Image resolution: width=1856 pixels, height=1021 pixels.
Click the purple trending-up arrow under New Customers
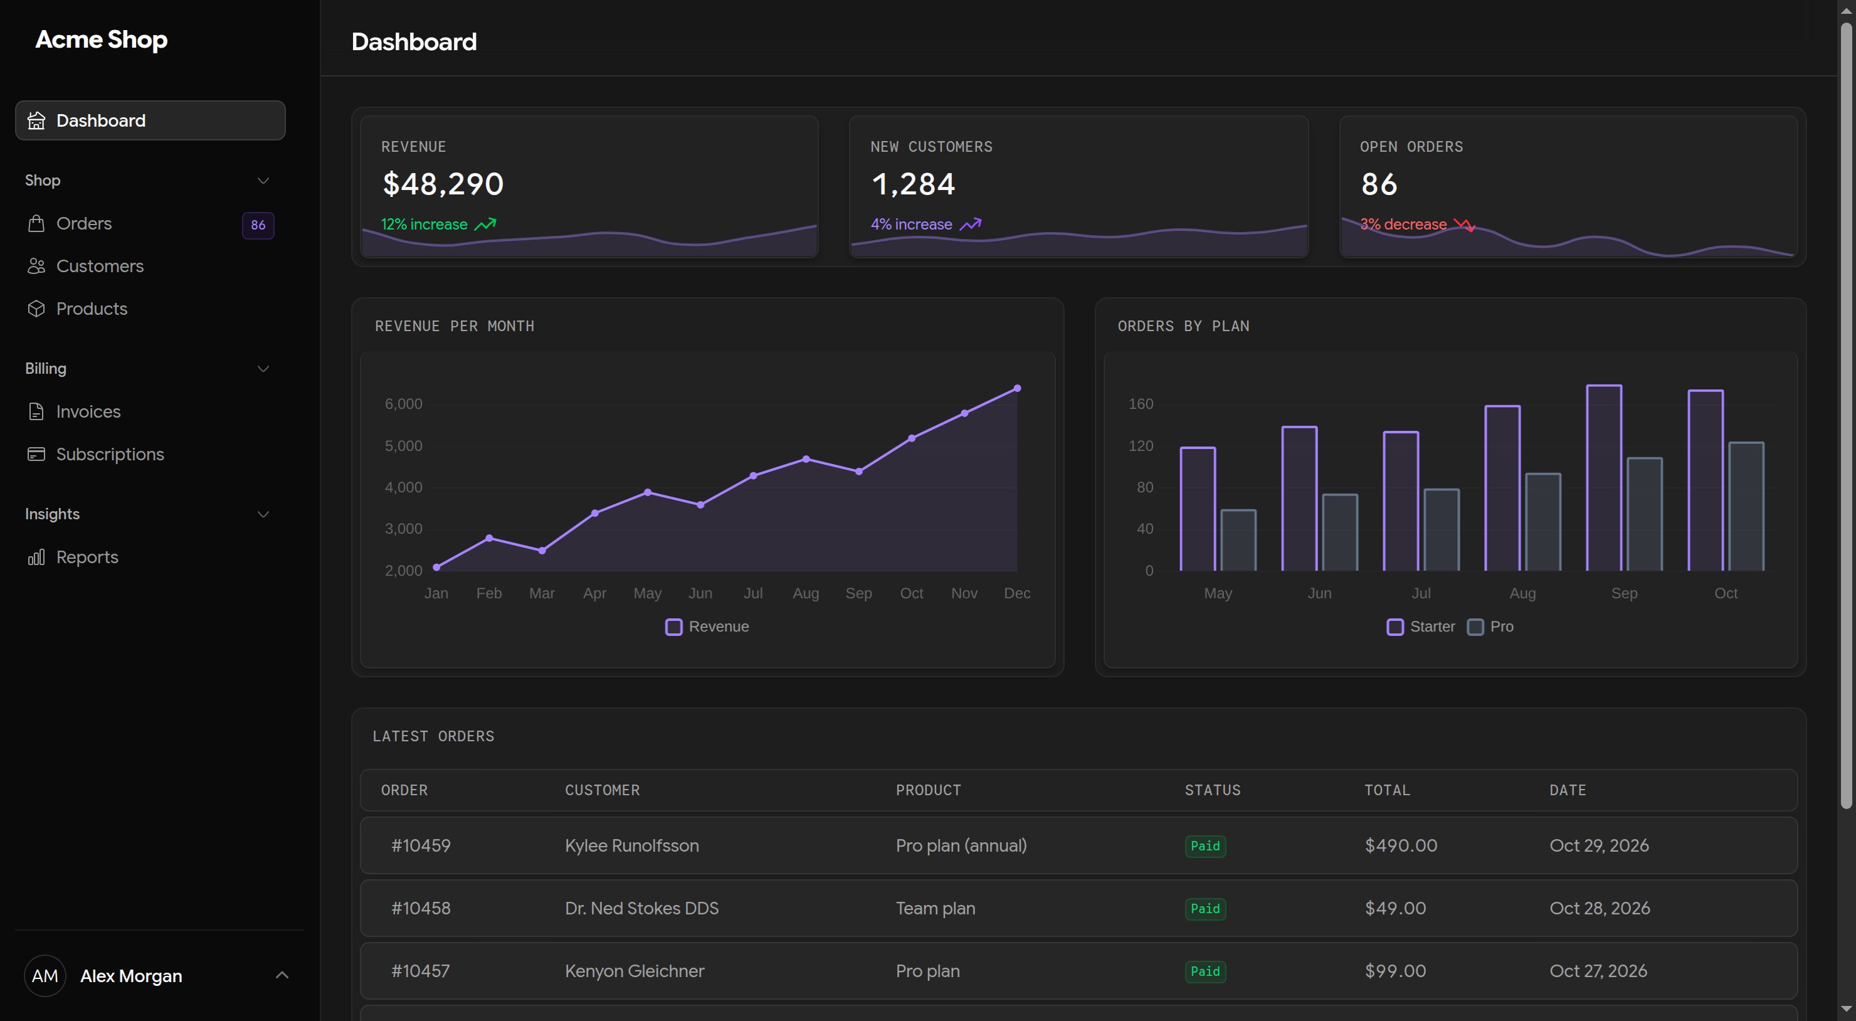pyautogui.click(x=971, y=224)
